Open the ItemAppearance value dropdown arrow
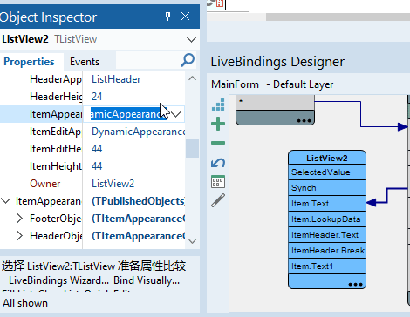Screen dimensions: 410x317 point(176,114)
